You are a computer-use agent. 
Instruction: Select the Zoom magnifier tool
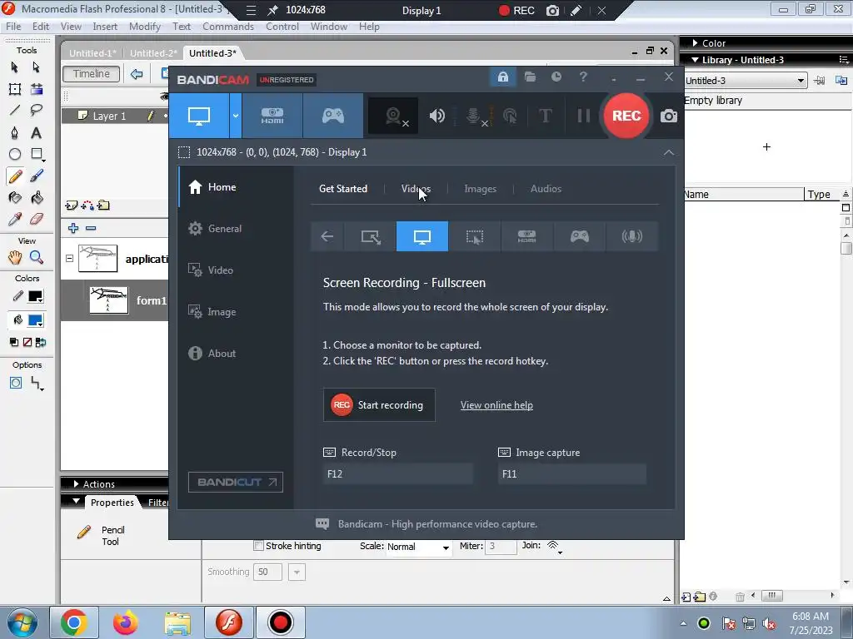36,257
